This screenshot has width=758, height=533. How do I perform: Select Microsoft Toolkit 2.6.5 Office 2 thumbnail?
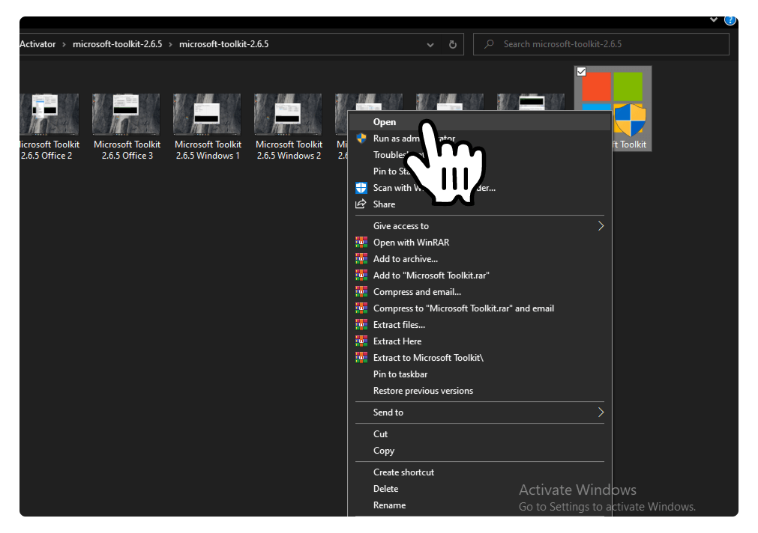coord(49,114)
